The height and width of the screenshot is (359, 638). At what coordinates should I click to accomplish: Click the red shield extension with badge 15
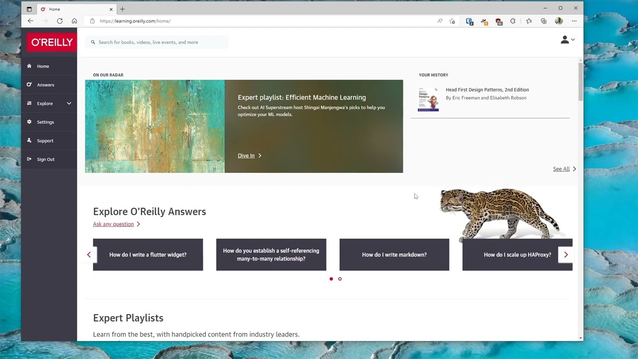498,21
